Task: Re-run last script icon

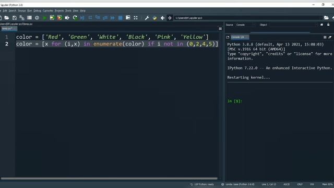Action: 75,18
